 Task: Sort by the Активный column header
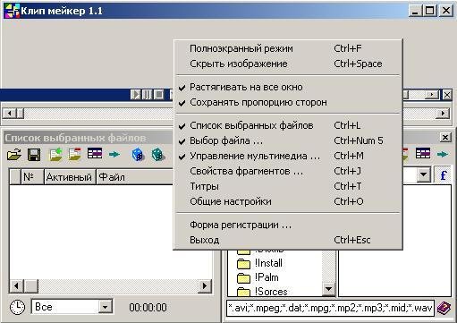[x=70, y=177]
